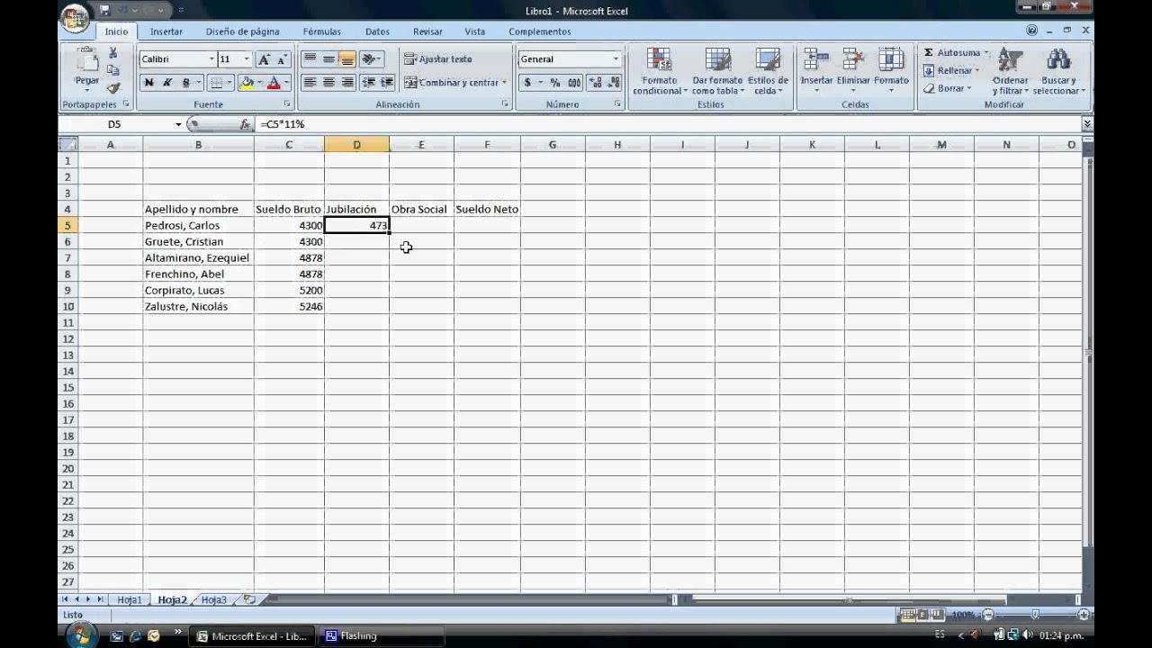The width and height of the screenshot is (1152, 648).
Task: Toggle middle vertical alignment
Action: point(328,59)
